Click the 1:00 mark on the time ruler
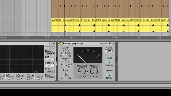This screenshot has height=96, width=171. pyautogui.click(x=70, y=37)
